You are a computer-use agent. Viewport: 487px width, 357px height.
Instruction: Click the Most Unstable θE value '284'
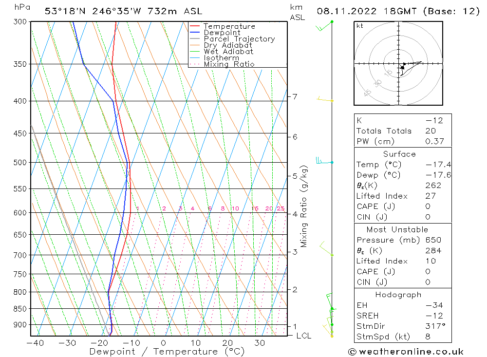433,251
